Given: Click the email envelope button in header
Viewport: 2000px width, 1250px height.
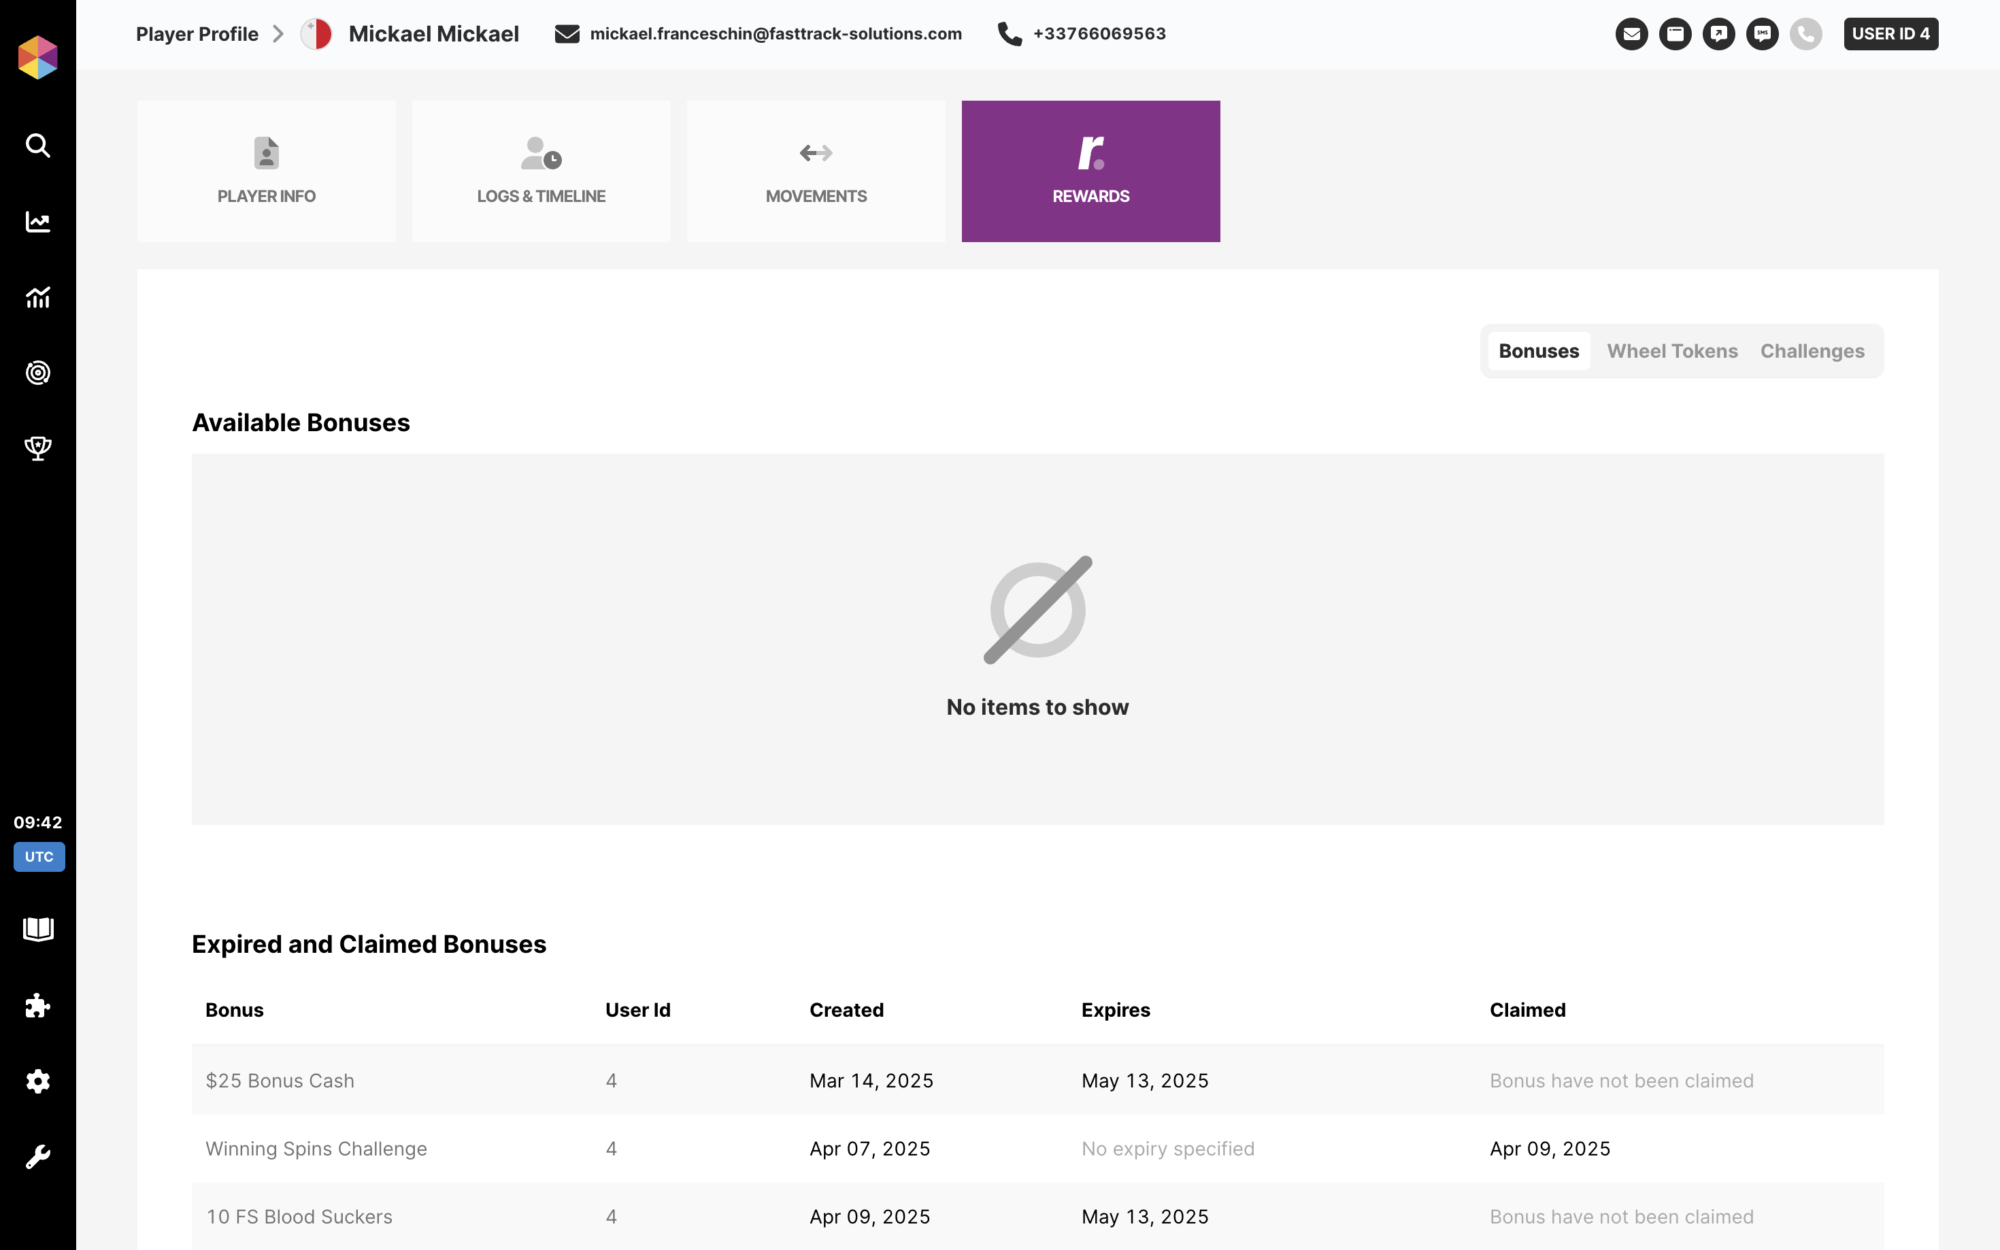Looking at the screenshot, I should click(1631, 34).
